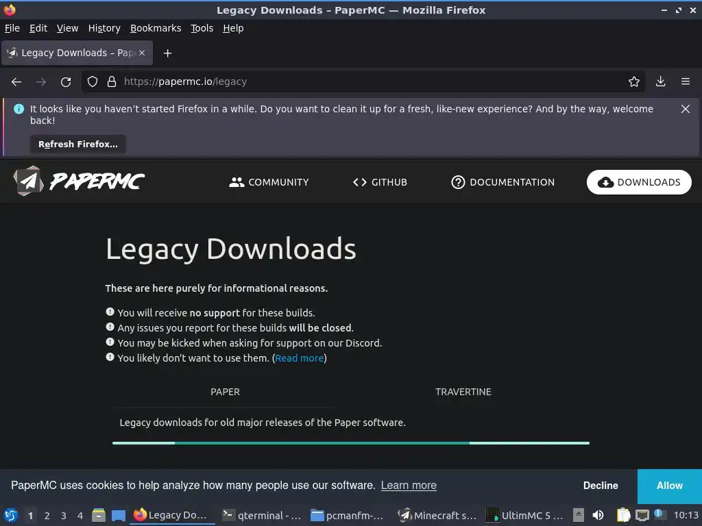Click the Downloads button
Image resolution: width=702 pixels, height=526 pixels.
tap(639, 182)
